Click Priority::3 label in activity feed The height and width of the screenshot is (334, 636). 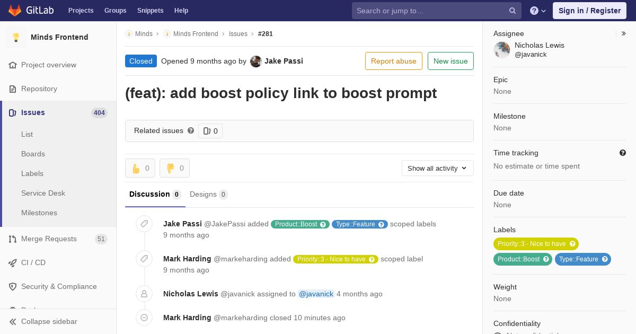pos(331,259)
